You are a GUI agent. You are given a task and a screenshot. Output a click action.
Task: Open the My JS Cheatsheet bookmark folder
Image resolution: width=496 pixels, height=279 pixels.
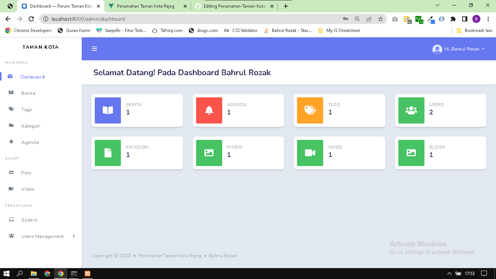pos(339,31)
